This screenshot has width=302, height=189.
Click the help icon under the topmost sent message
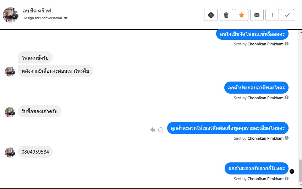[286, 44]
